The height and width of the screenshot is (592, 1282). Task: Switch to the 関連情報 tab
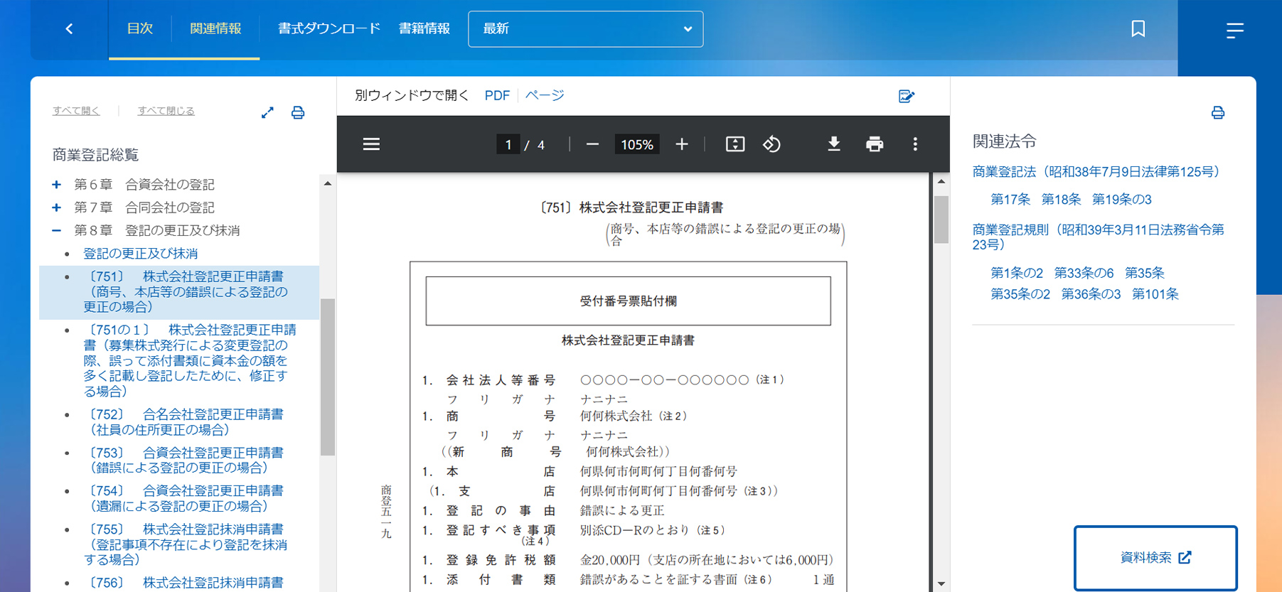pyautogui.click(x=215, y=28)
